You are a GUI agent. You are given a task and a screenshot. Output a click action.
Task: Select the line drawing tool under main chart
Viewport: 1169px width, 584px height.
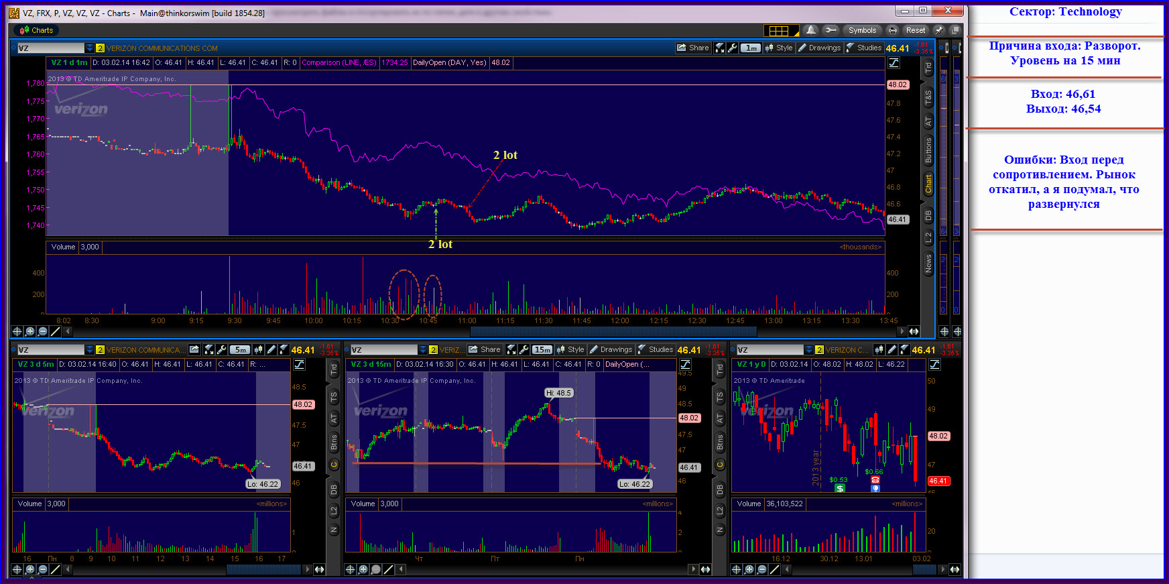56,331
